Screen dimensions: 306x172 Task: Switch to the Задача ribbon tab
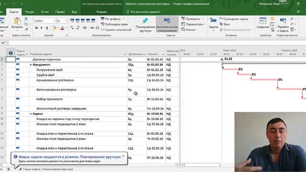[14, 11]
